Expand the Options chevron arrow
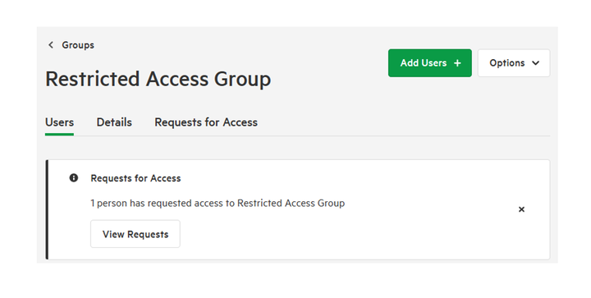Viewport: 591px width, 298px height. coord(535,63)
